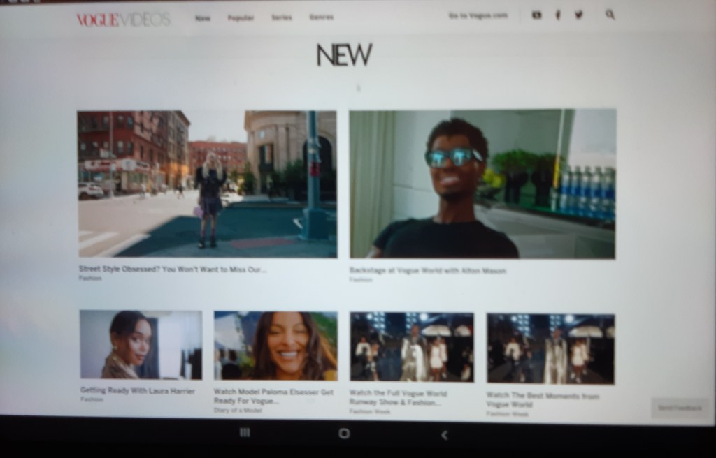Open 'Best Moments from Vogue World' thumbnail
716x458 pixels.
(550, 348)
